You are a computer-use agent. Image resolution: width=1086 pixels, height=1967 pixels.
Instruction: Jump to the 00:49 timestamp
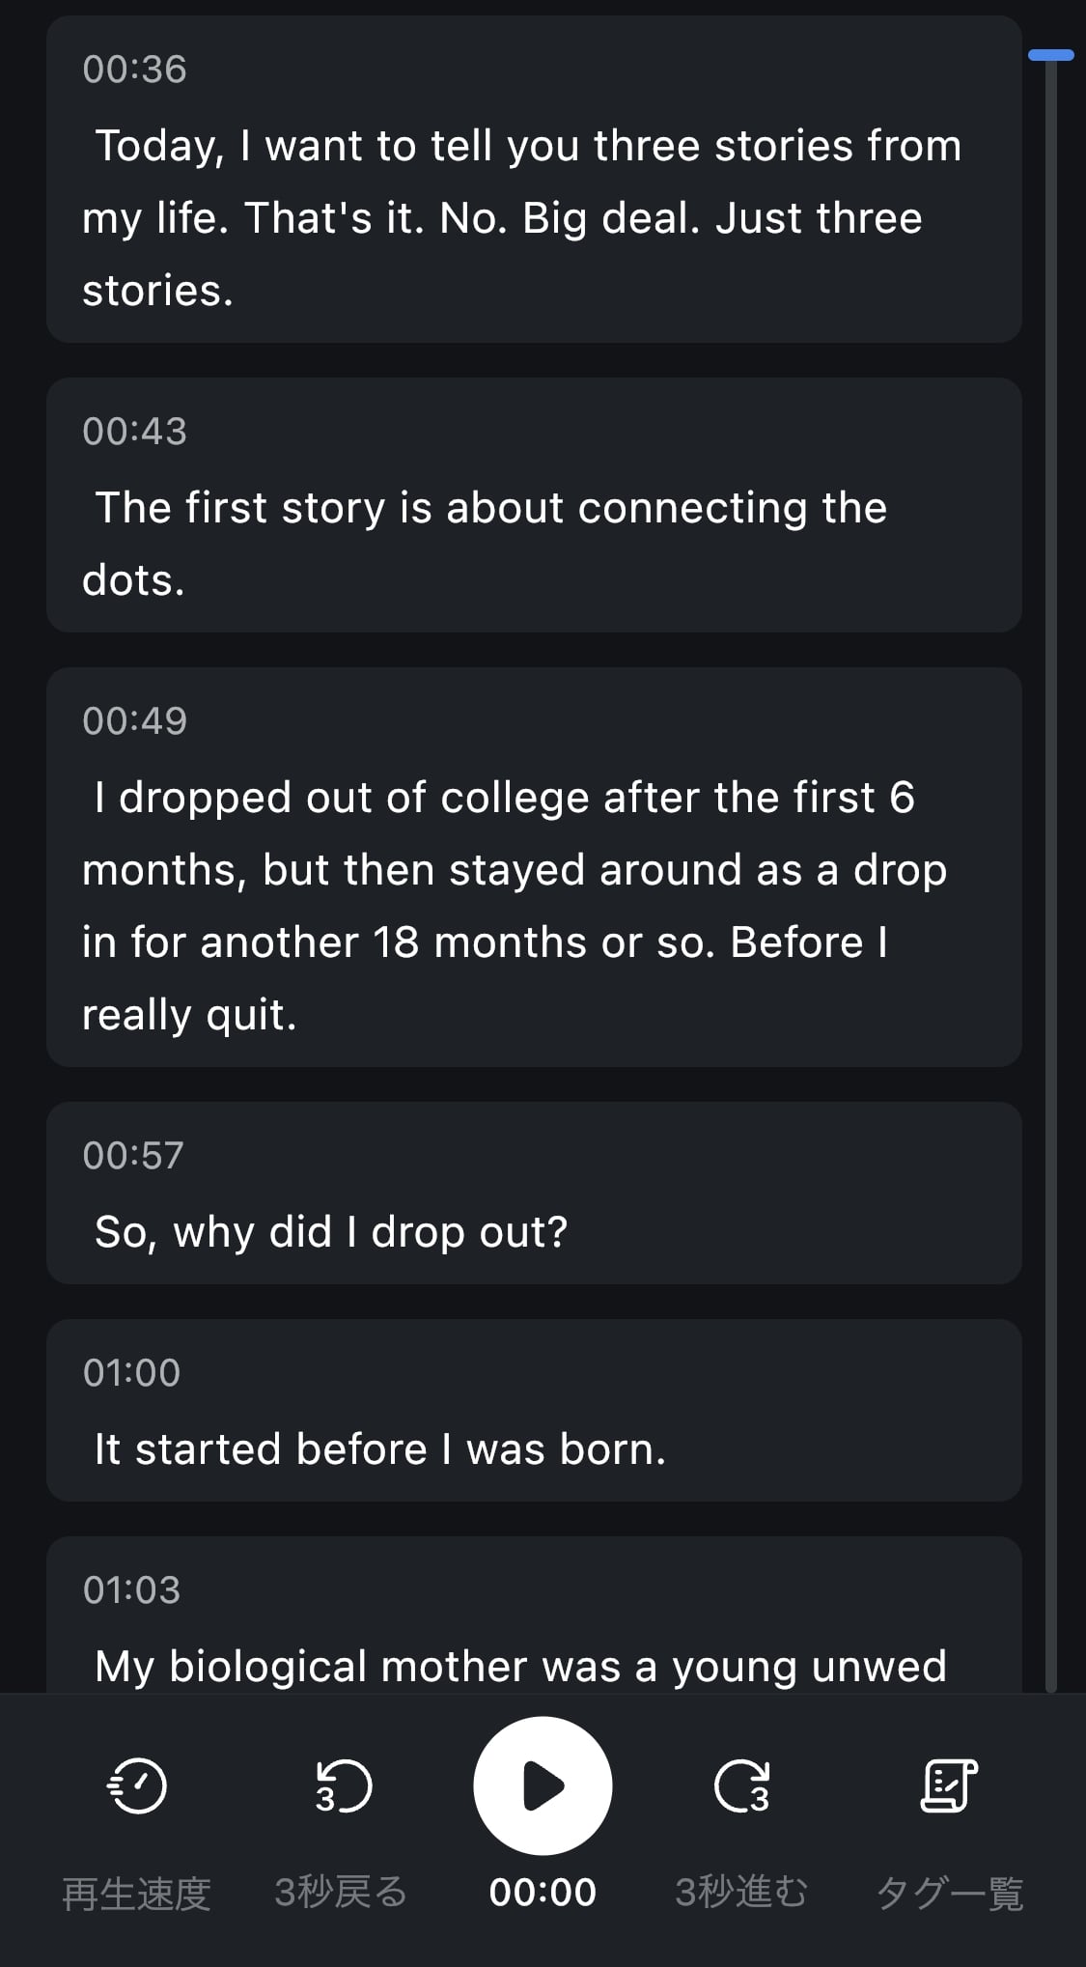click(x=134, y=721)
